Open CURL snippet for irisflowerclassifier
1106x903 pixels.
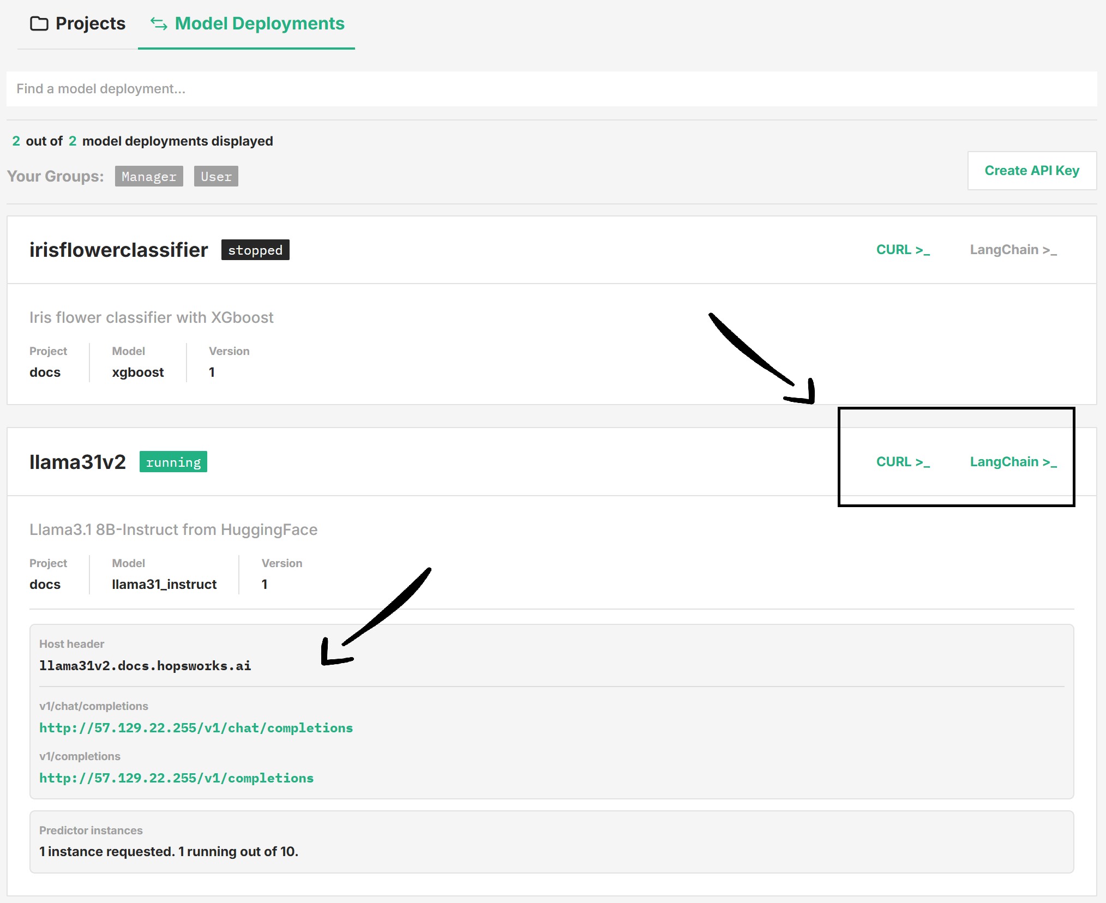tap(903, 250)
